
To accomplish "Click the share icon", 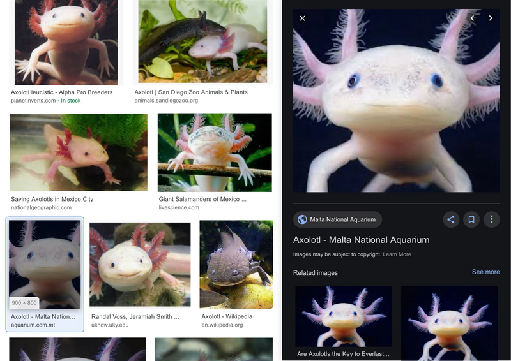I will pos(451,219).
